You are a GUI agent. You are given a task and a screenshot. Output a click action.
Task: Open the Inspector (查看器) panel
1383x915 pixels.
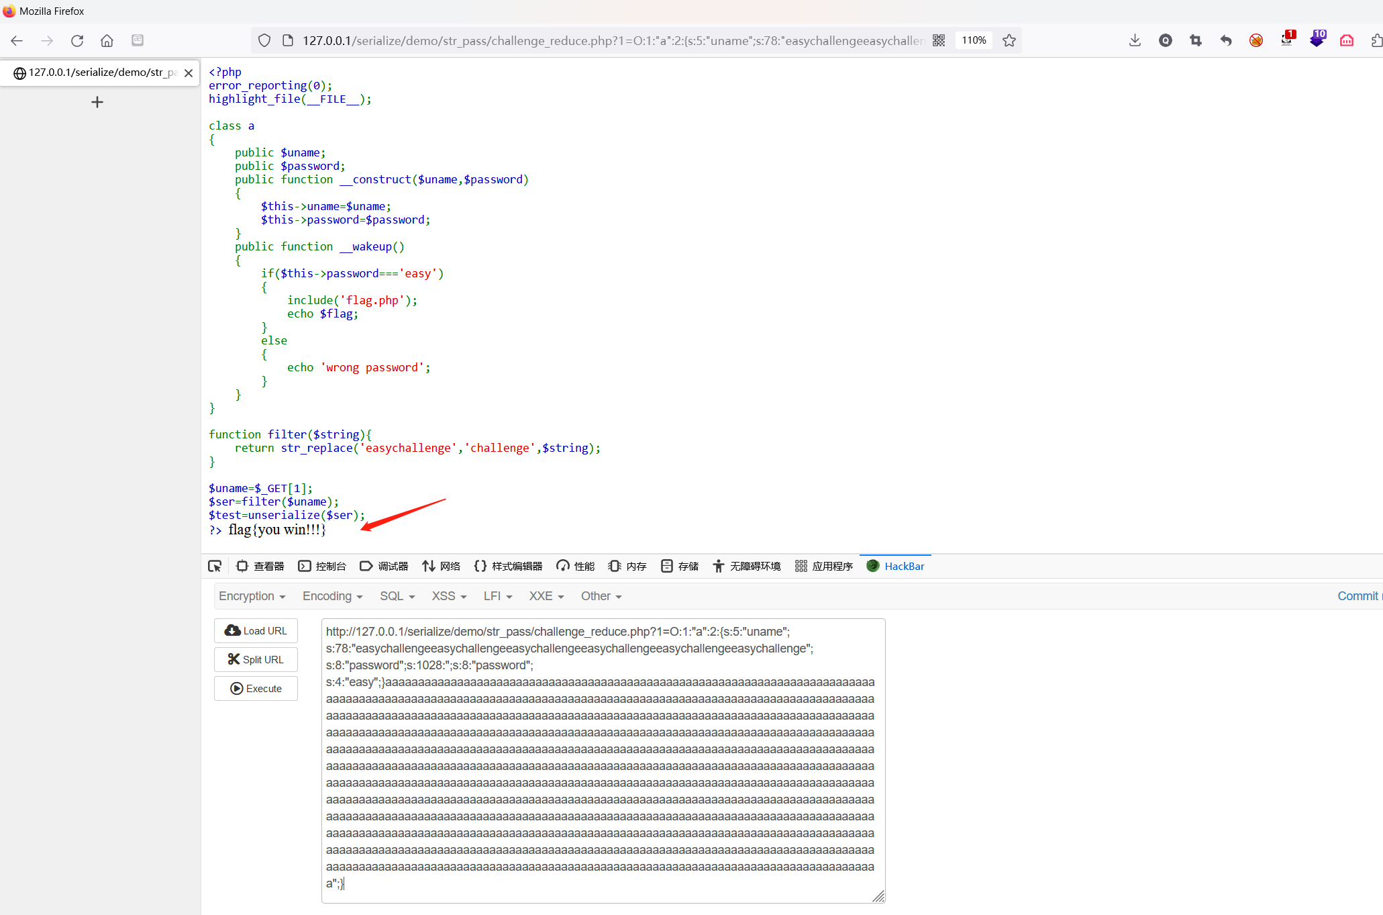(260, 567)
